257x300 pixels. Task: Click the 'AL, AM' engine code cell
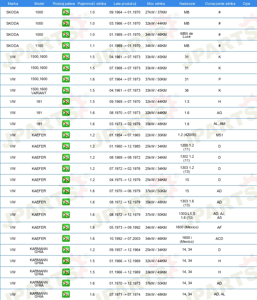(219, 124)
